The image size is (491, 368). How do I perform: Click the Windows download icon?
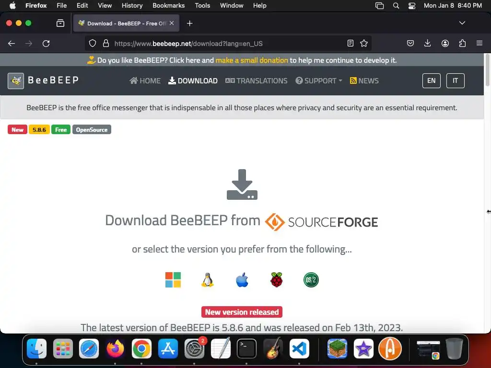[x=173, y=280]
